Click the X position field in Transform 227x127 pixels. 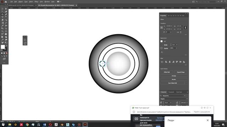coord(169,26)
